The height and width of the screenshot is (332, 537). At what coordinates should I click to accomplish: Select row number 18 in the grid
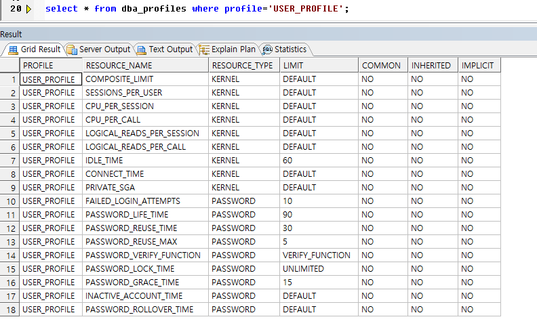click(x=10, y=310)
